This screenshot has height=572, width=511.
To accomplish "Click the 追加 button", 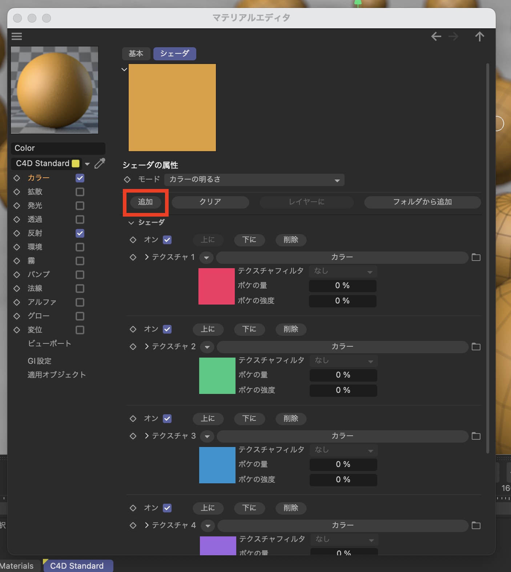I will [x=145, y=202].
